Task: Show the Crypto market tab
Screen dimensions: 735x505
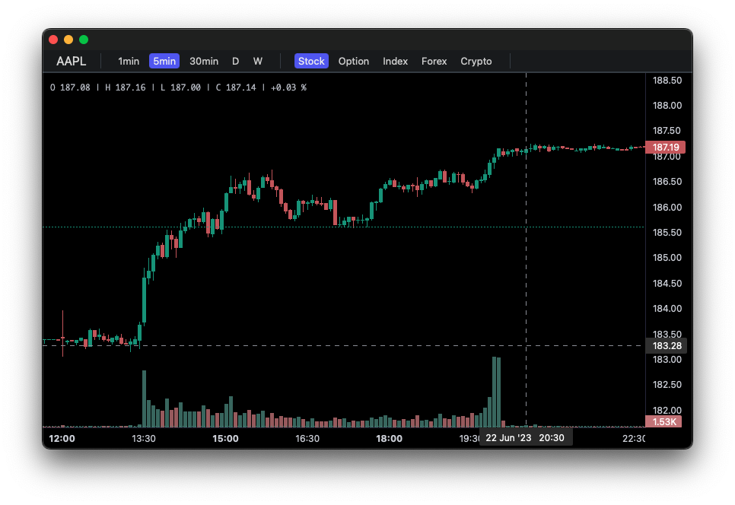Action: [x=476, y=61]
